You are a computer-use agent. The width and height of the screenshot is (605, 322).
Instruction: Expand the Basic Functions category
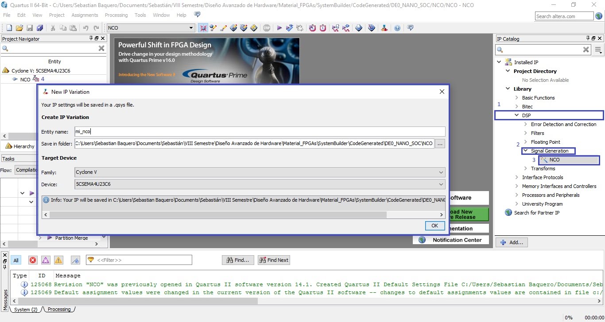point(517,98)
